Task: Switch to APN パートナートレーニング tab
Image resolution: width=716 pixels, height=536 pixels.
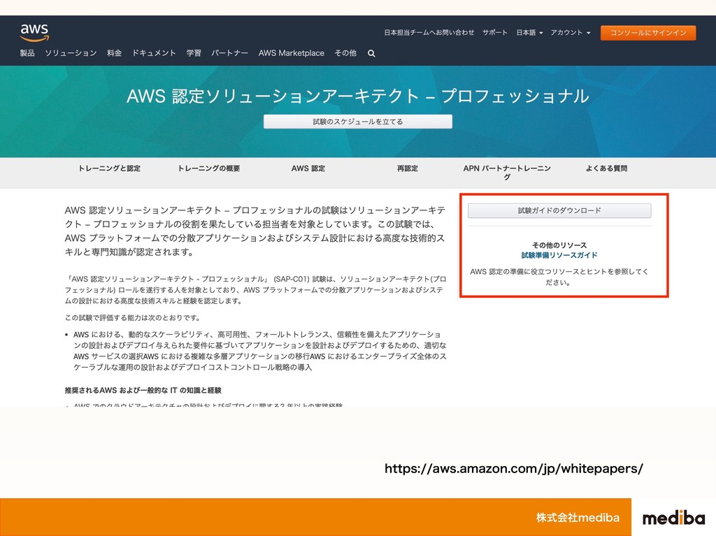Action: point(507,173)
